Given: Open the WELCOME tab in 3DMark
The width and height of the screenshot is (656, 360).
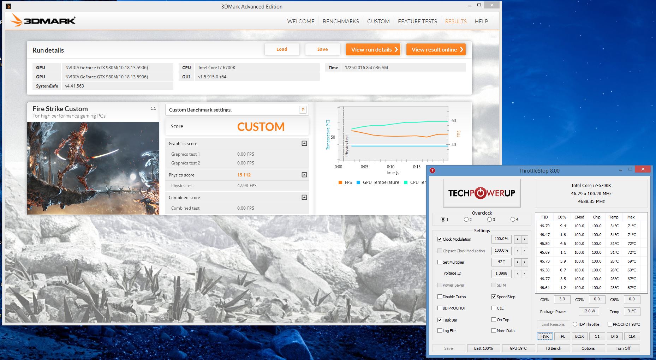Looking at the screenshot, I should [x=301, y=22].
